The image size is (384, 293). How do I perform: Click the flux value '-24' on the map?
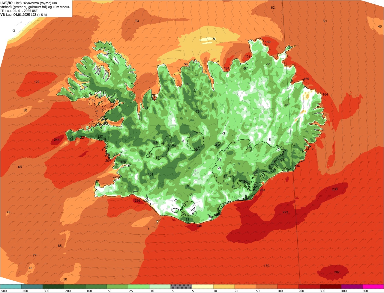[289, 47]
